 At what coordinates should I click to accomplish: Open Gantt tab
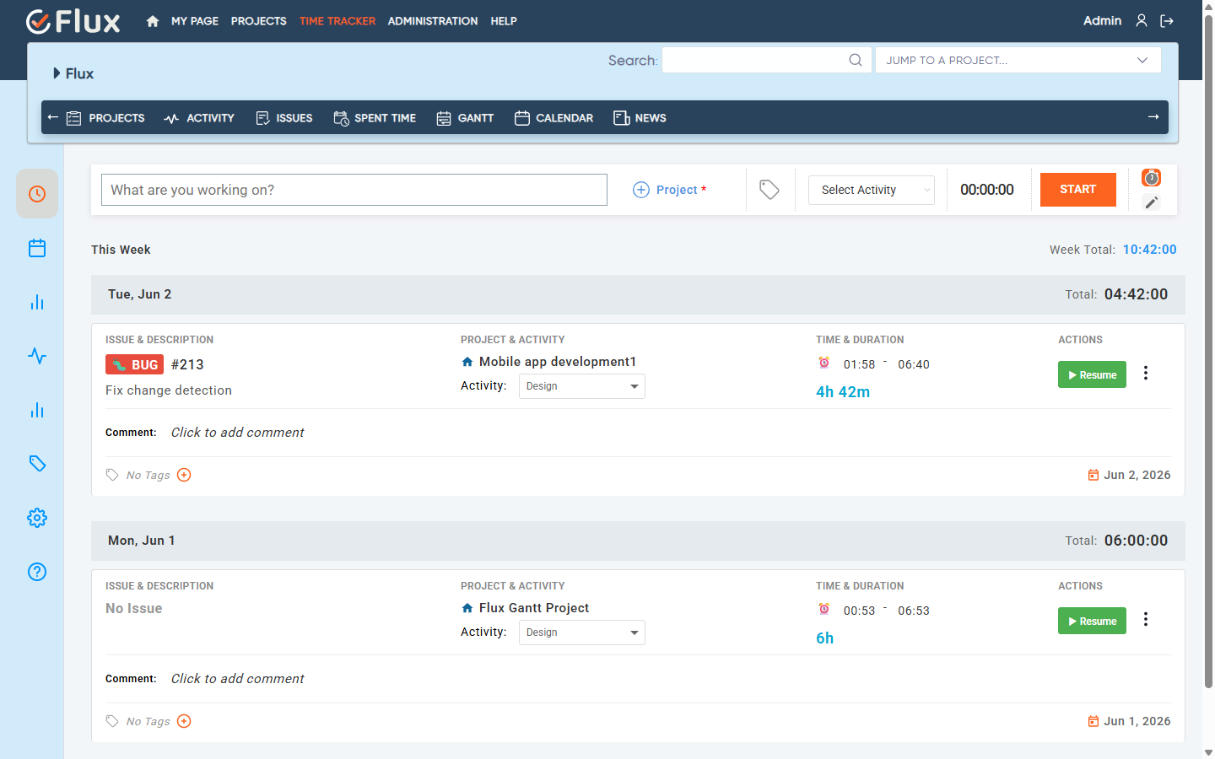pyautogui.click(x=465, y=118)
